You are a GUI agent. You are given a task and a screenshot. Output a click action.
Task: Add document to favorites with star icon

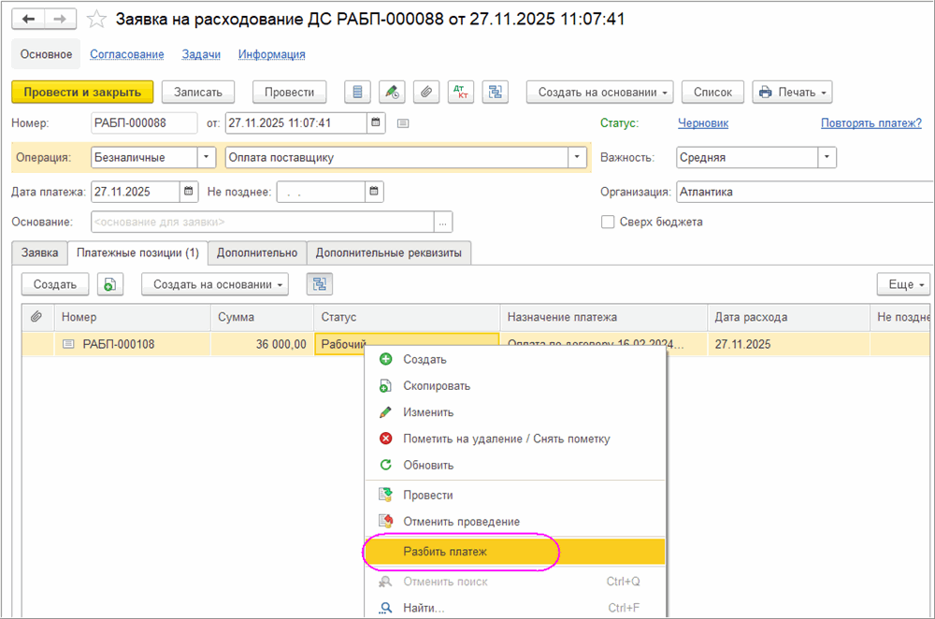tap(95, 20)
